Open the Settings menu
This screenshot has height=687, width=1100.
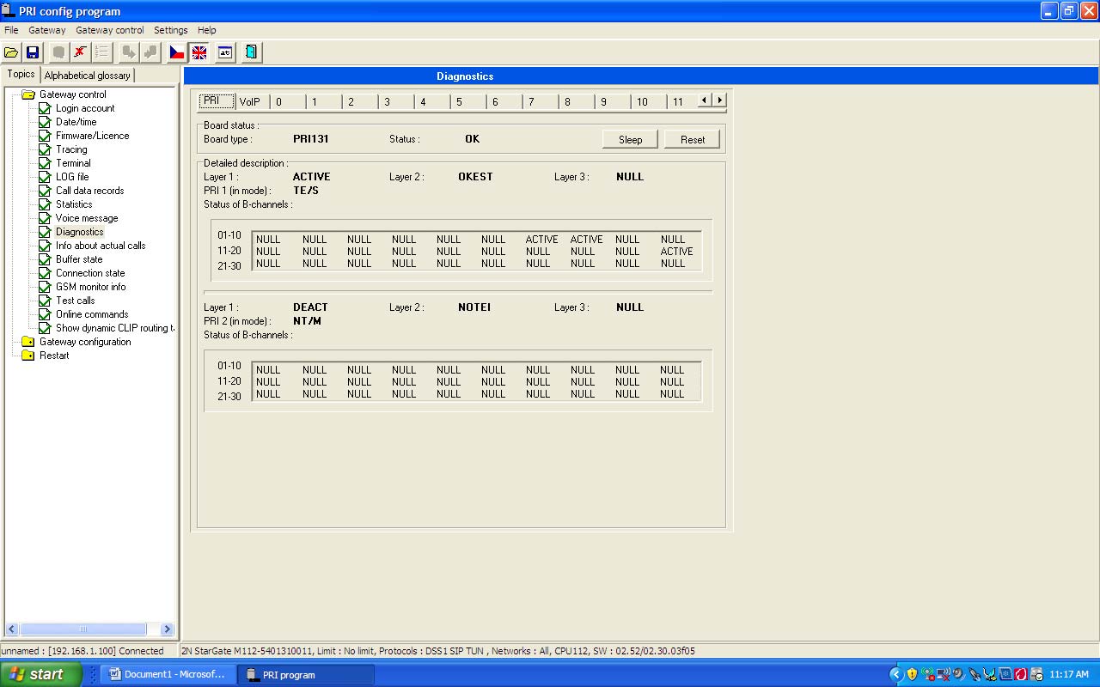(x=171, y=30)
